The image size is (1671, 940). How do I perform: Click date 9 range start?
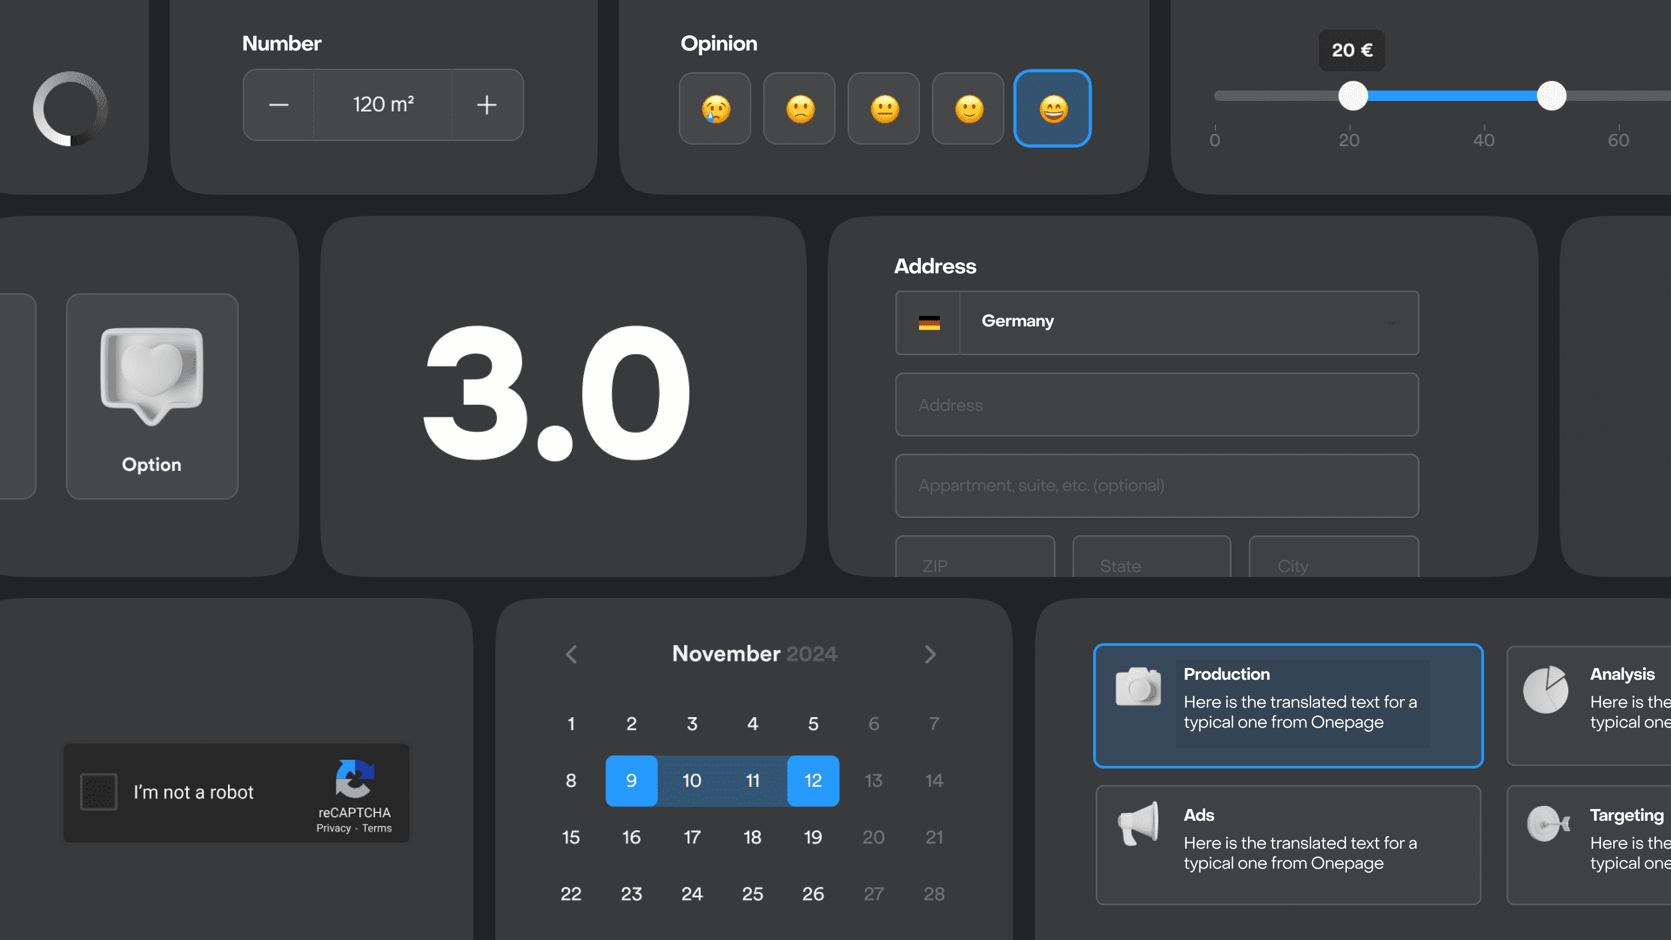click(631, 780)
